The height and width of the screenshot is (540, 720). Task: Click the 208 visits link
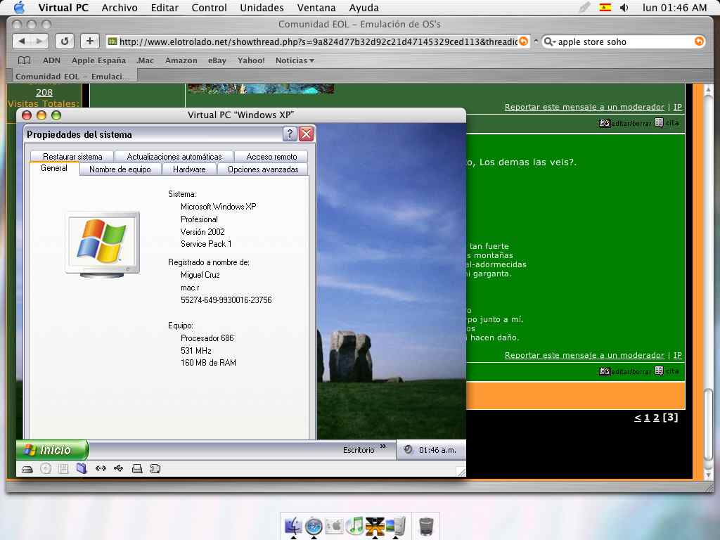click(44, 92)
